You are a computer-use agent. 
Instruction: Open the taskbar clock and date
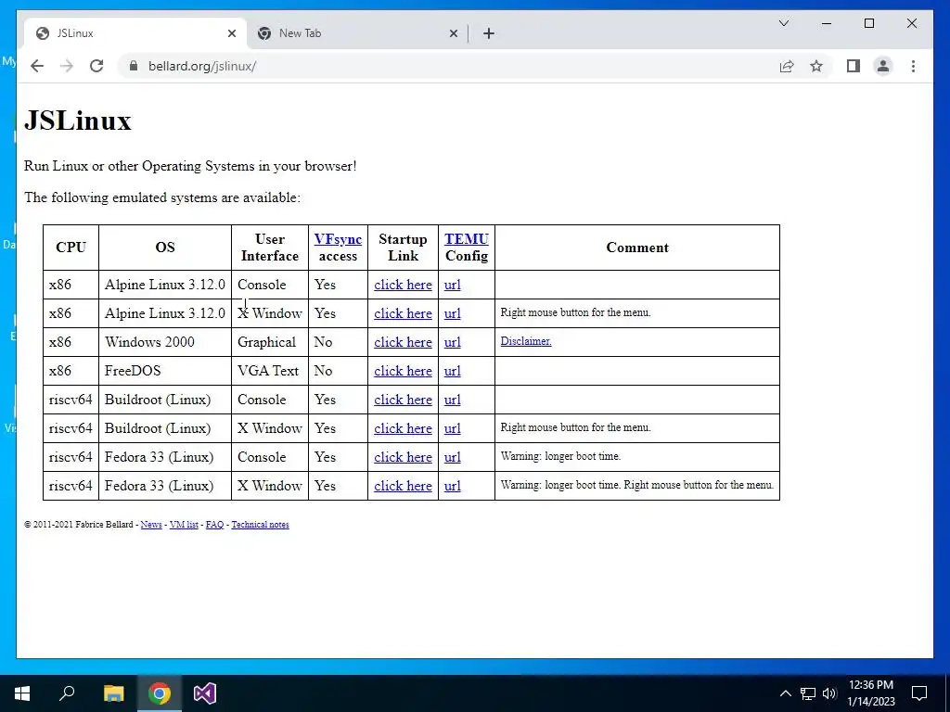pos(870,693)
